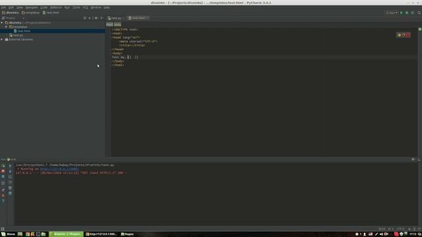The height and width of the screenshot is (237, 422).
Task: Open Project panel settings gear
Action: (96, 18)
